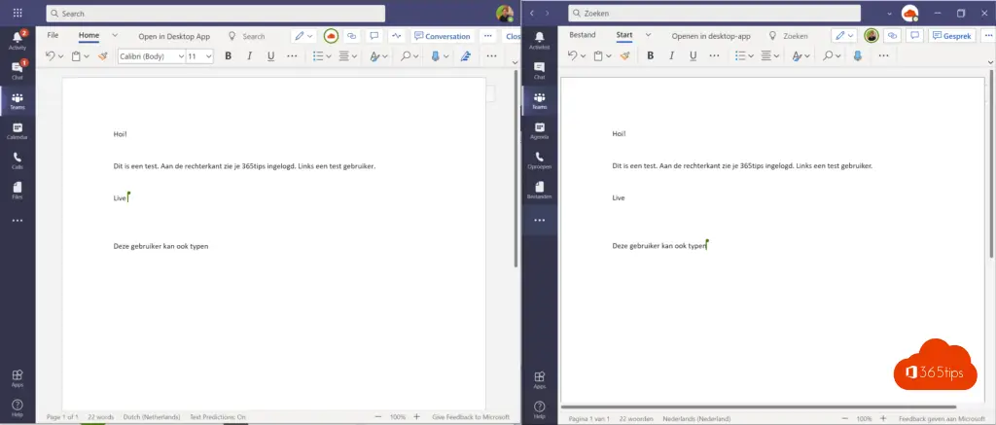This screenshot has height=425, width=996.
Task: Open Bestanden in right Teams sidebar
Action: coord(539,191)
